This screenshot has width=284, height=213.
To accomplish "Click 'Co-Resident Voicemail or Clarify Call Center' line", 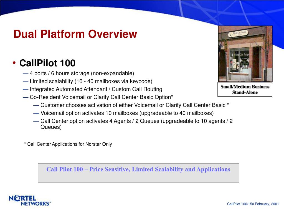I will 102,97.
